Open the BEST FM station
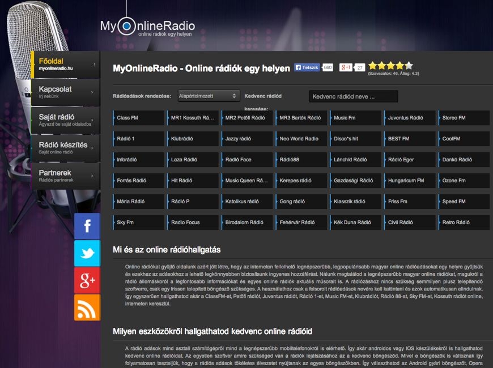This screenshot has height=368, width=493. pyautogui.click(x=410, y=139)
